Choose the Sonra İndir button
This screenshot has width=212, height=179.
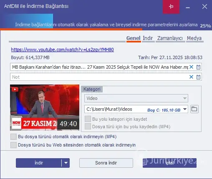(106, 163)
